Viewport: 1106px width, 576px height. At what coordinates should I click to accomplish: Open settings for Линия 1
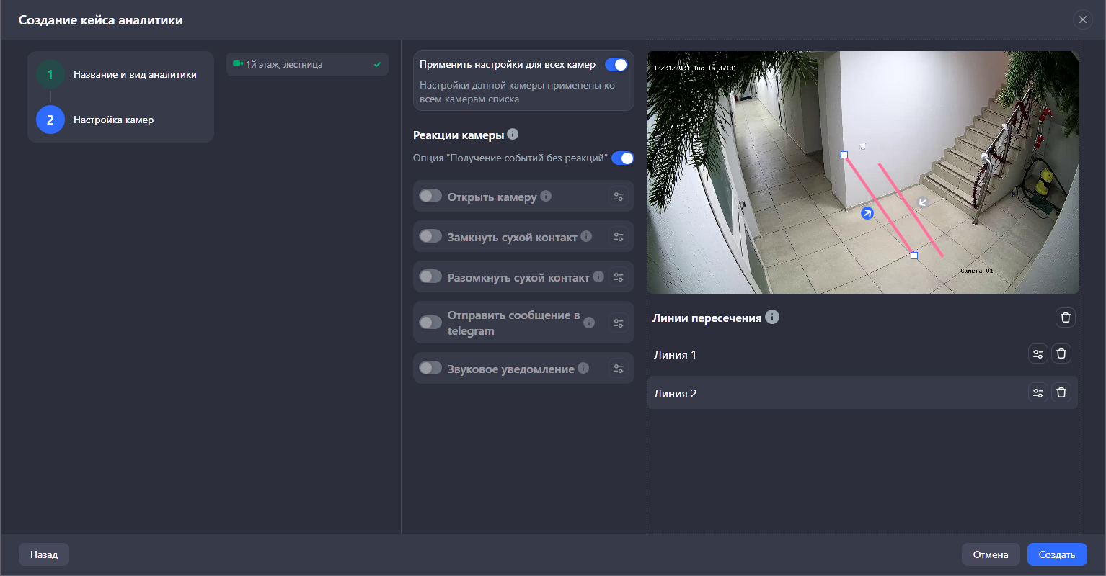click(1038, 354)
